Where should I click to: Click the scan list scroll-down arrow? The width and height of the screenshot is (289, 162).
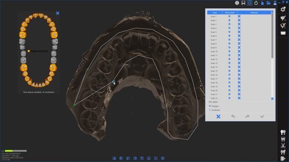point(272,99)
